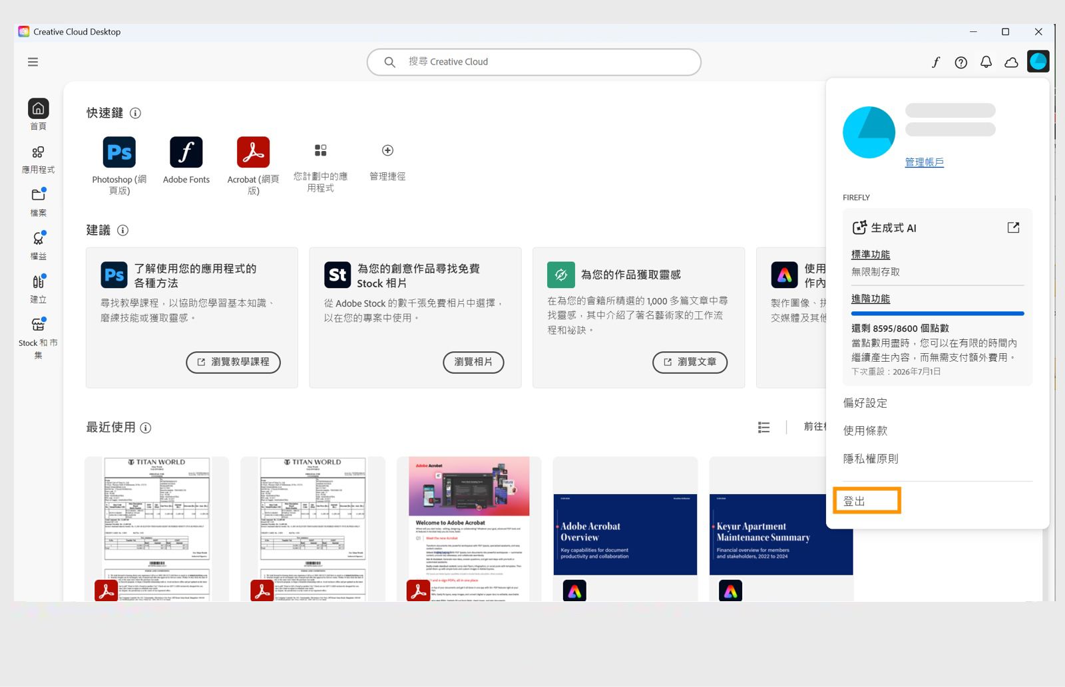Click 下次重設：2026年7月1日 text

pyautogui.click(x=896, y=372)
